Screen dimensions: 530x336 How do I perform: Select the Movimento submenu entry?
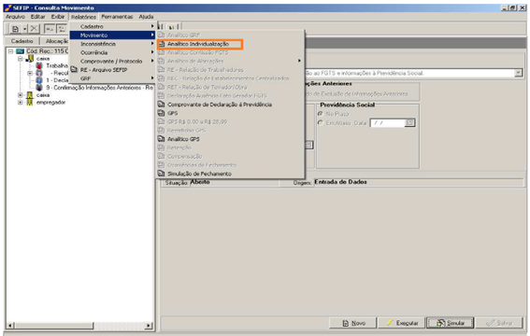tap(112, 35)
